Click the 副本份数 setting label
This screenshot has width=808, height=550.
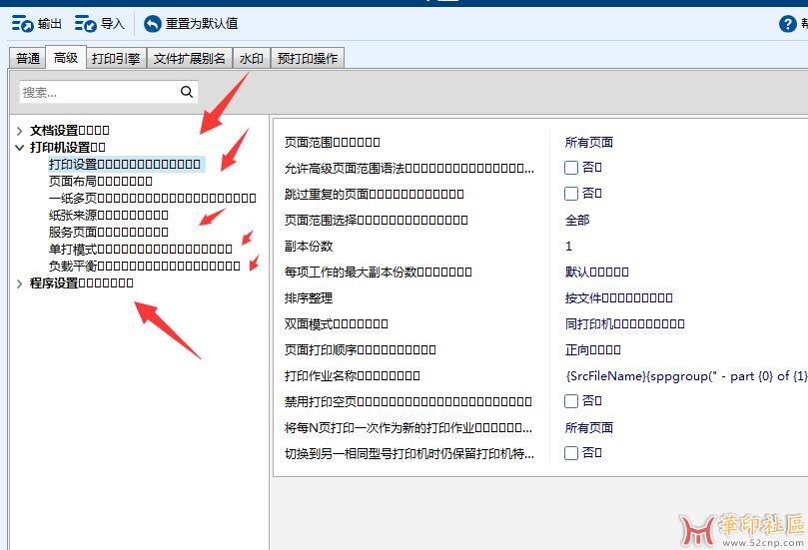coord(309,247)
